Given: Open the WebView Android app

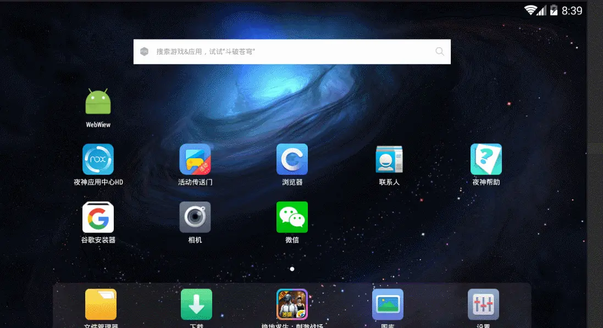Looking at the screenshot, I should 98,102.
